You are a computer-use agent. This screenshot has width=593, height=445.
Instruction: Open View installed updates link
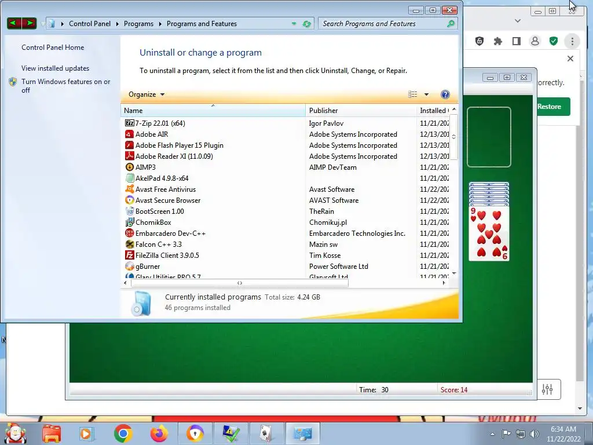55,68
